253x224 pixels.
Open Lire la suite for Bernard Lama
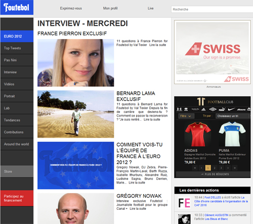152,120
